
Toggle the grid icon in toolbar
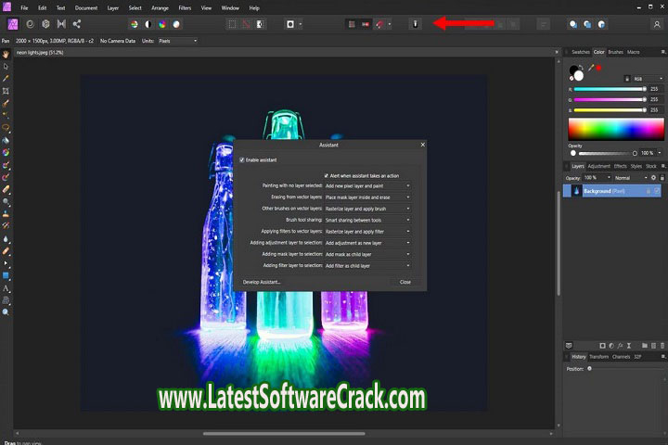[352, 24]
